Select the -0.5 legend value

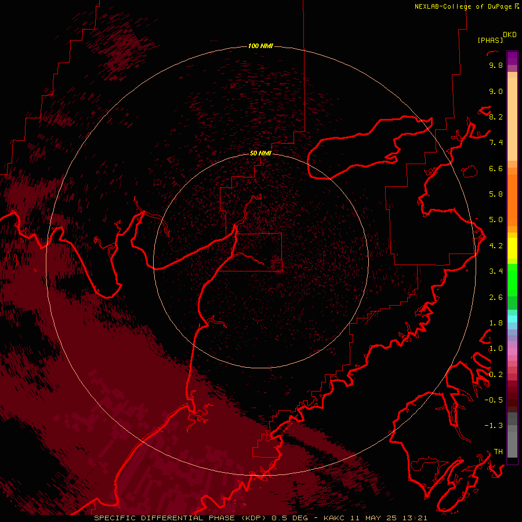[x=494, y=400]
